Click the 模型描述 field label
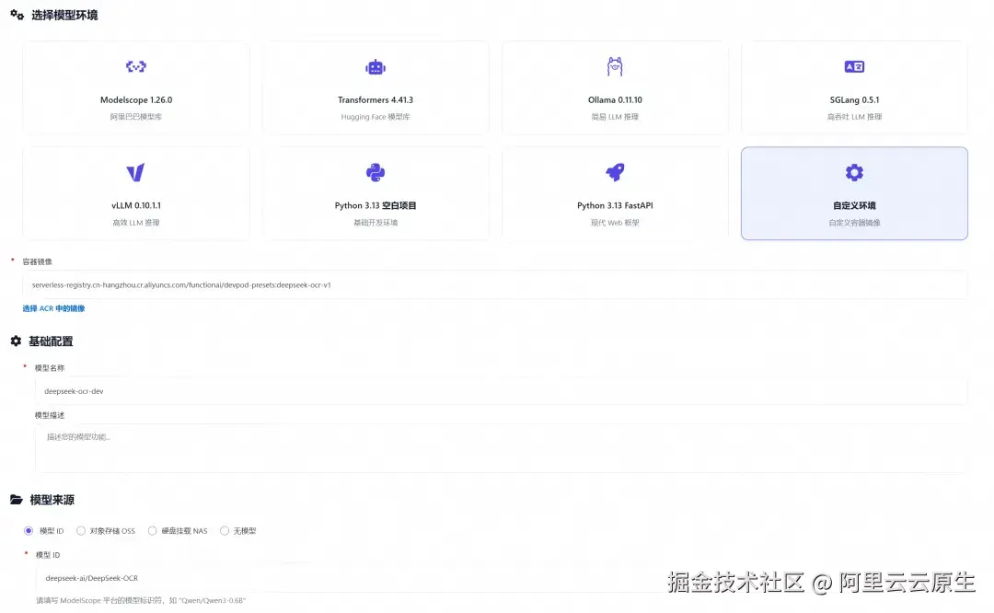 pos(50,415)
